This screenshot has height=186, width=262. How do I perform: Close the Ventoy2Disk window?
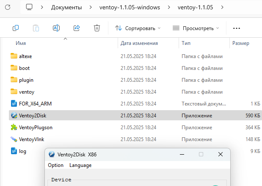pos(221,154)
